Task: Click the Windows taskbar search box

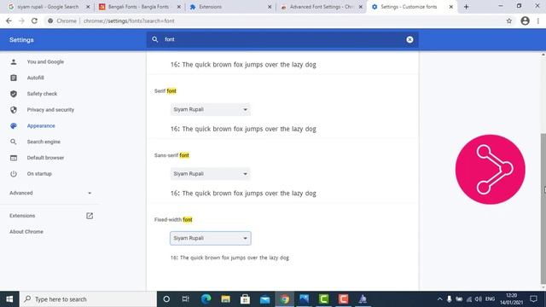Action: 88,299
